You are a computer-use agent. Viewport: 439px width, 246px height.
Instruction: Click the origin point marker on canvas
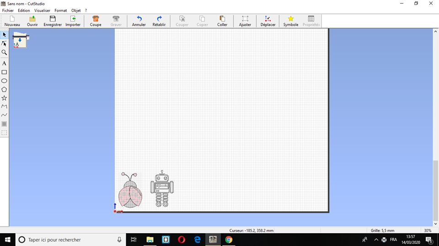pyautogui.click(x=115, y=211)
